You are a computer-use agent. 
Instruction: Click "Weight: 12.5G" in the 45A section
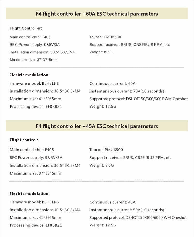pyautogui.click(x=103, y=225)
